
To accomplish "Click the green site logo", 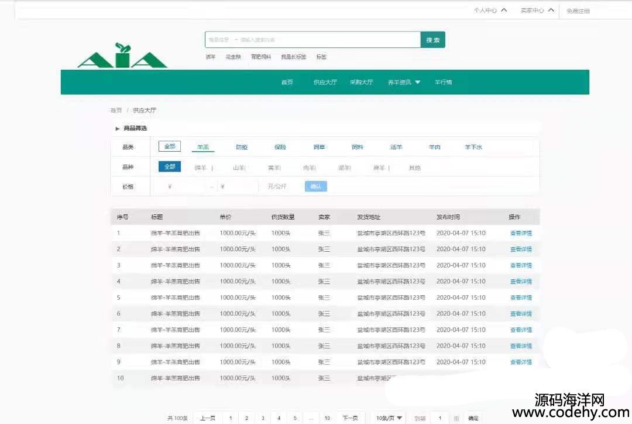I will pyautogui.click(x=122, y=56).
